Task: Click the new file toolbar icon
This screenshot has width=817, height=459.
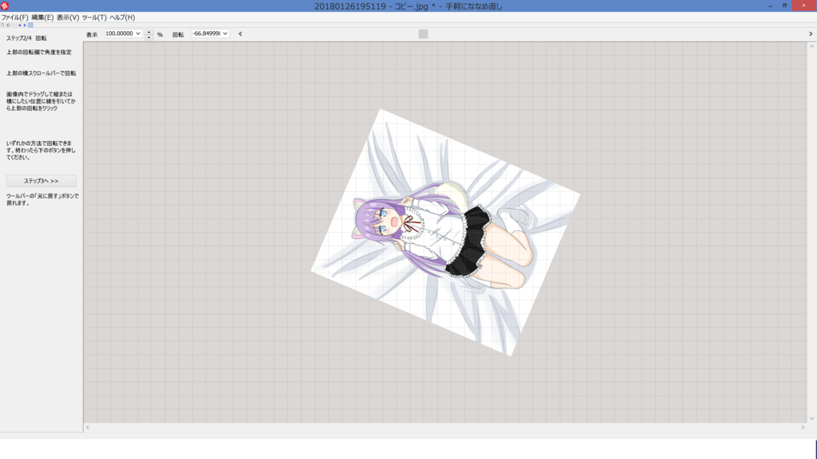Action: click(2, 25)
